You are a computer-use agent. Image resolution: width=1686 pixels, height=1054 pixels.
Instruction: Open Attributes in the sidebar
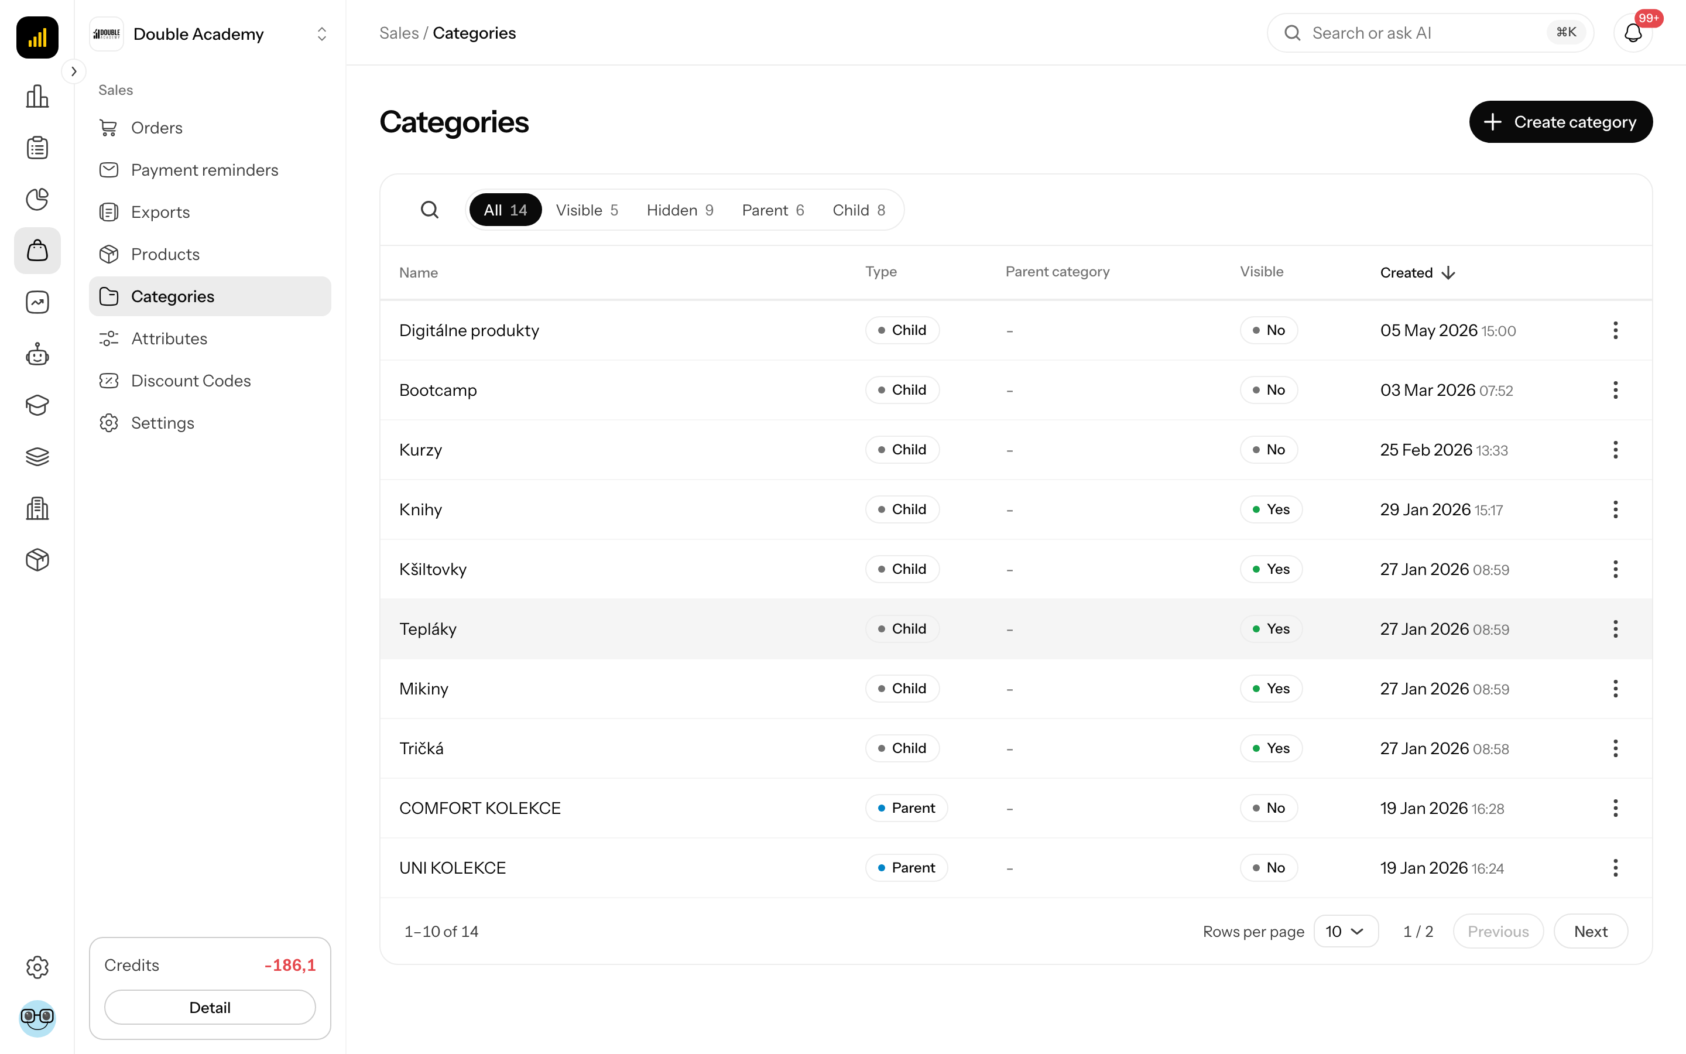(x=210, y=339)
